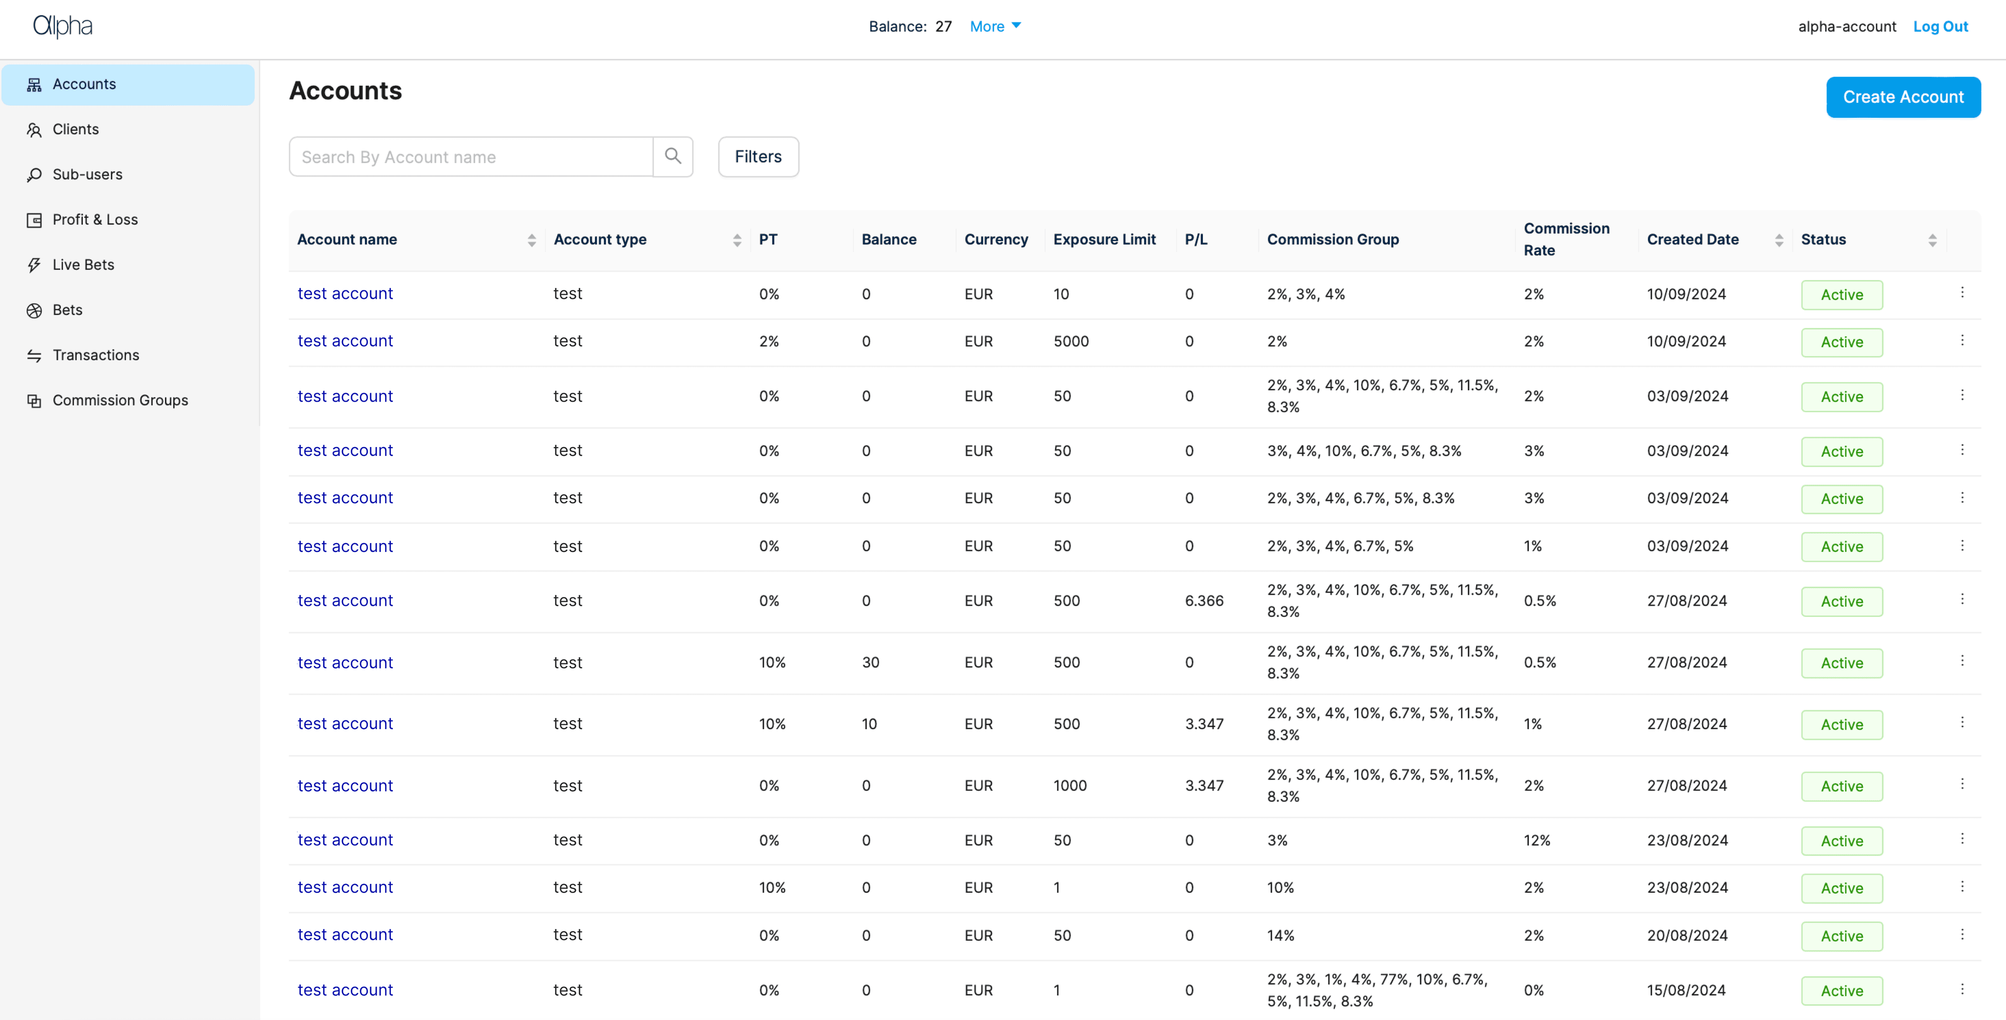Screen dimensions: 2006x1020
Task: Open the Filters panel
Action: pyautogui.click(x=758, y=157)
